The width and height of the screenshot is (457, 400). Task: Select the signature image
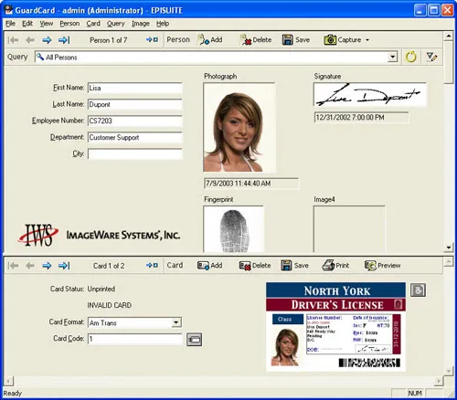coord(370,94)
